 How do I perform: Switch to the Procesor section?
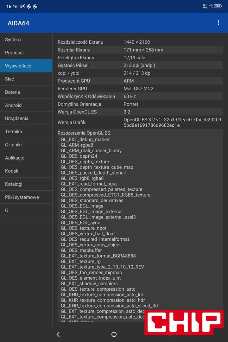(26, 53)
